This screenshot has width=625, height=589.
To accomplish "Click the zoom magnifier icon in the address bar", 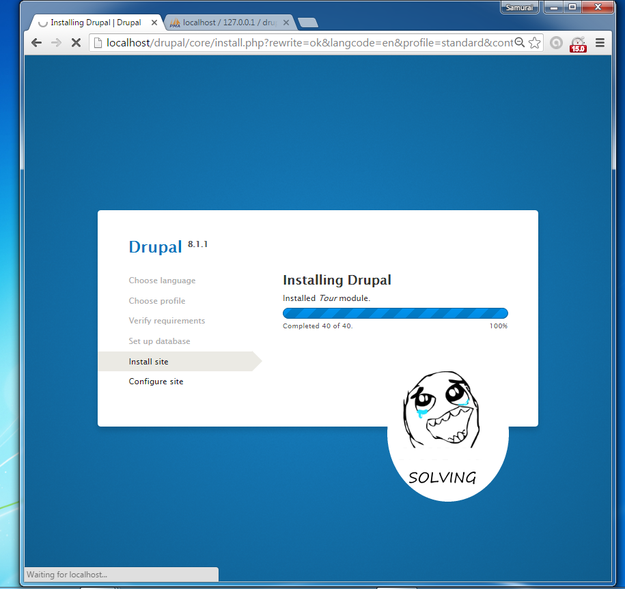I will (519, 42).
